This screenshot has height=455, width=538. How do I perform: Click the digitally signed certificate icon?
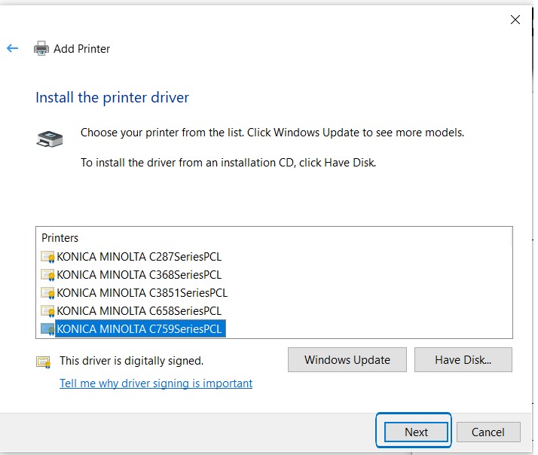click(x=44, y=362)
